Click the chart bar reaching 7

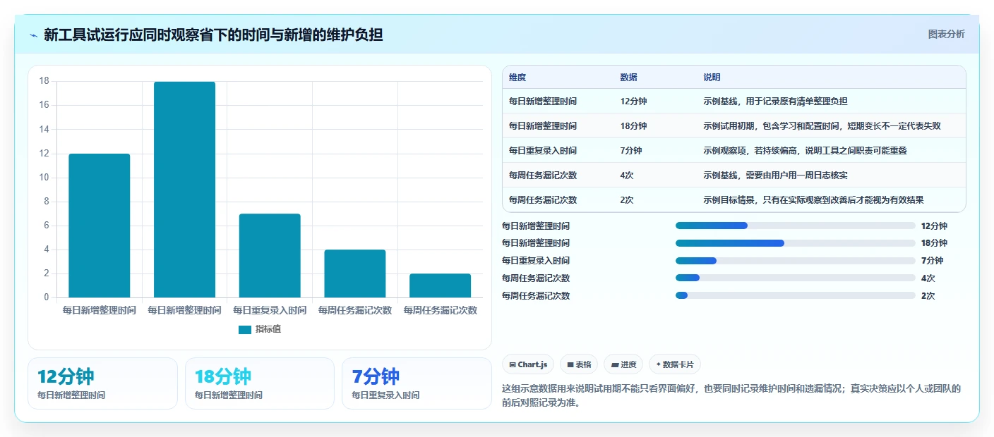pyautogui.click(x=270, y=255)
